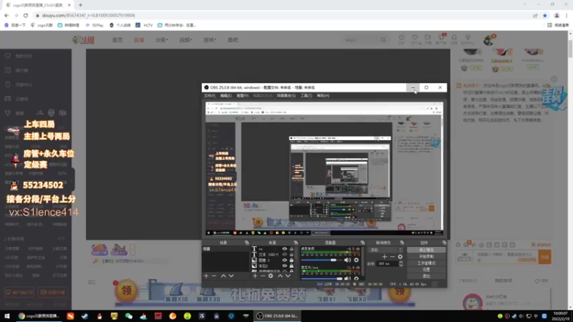This screenshot has height=322, width=573.
Task: Open the Douyu video dropdown
Action: point(186,40)
